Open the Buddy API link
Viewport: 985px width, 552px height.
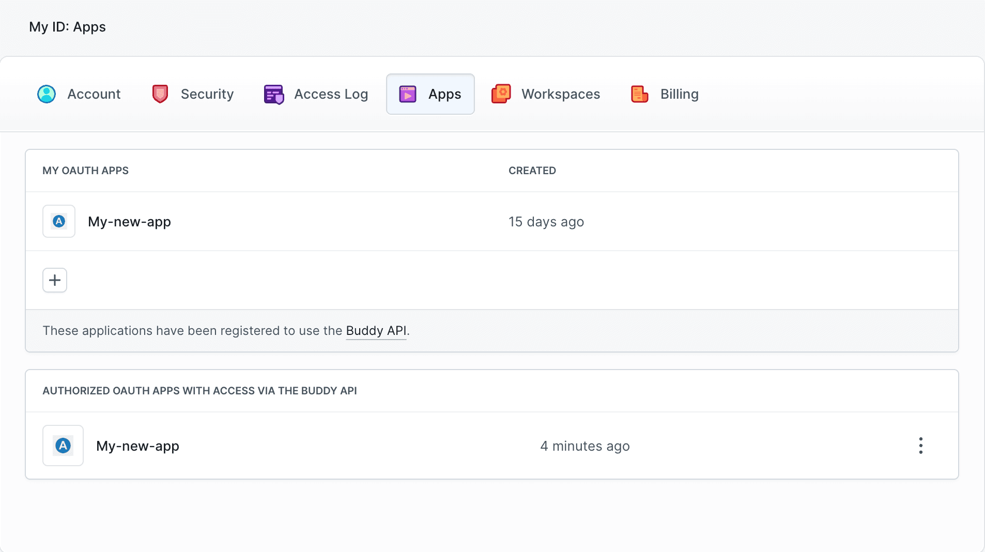[x=376, y=330]
